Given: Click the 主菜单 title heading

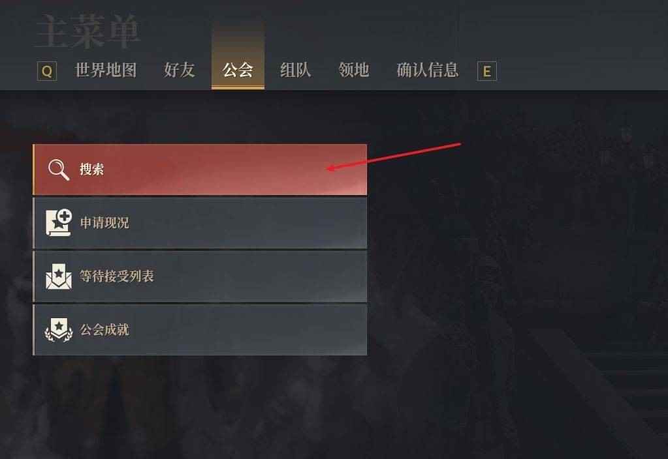Looking at the screenshot, I should coord(88,31).
